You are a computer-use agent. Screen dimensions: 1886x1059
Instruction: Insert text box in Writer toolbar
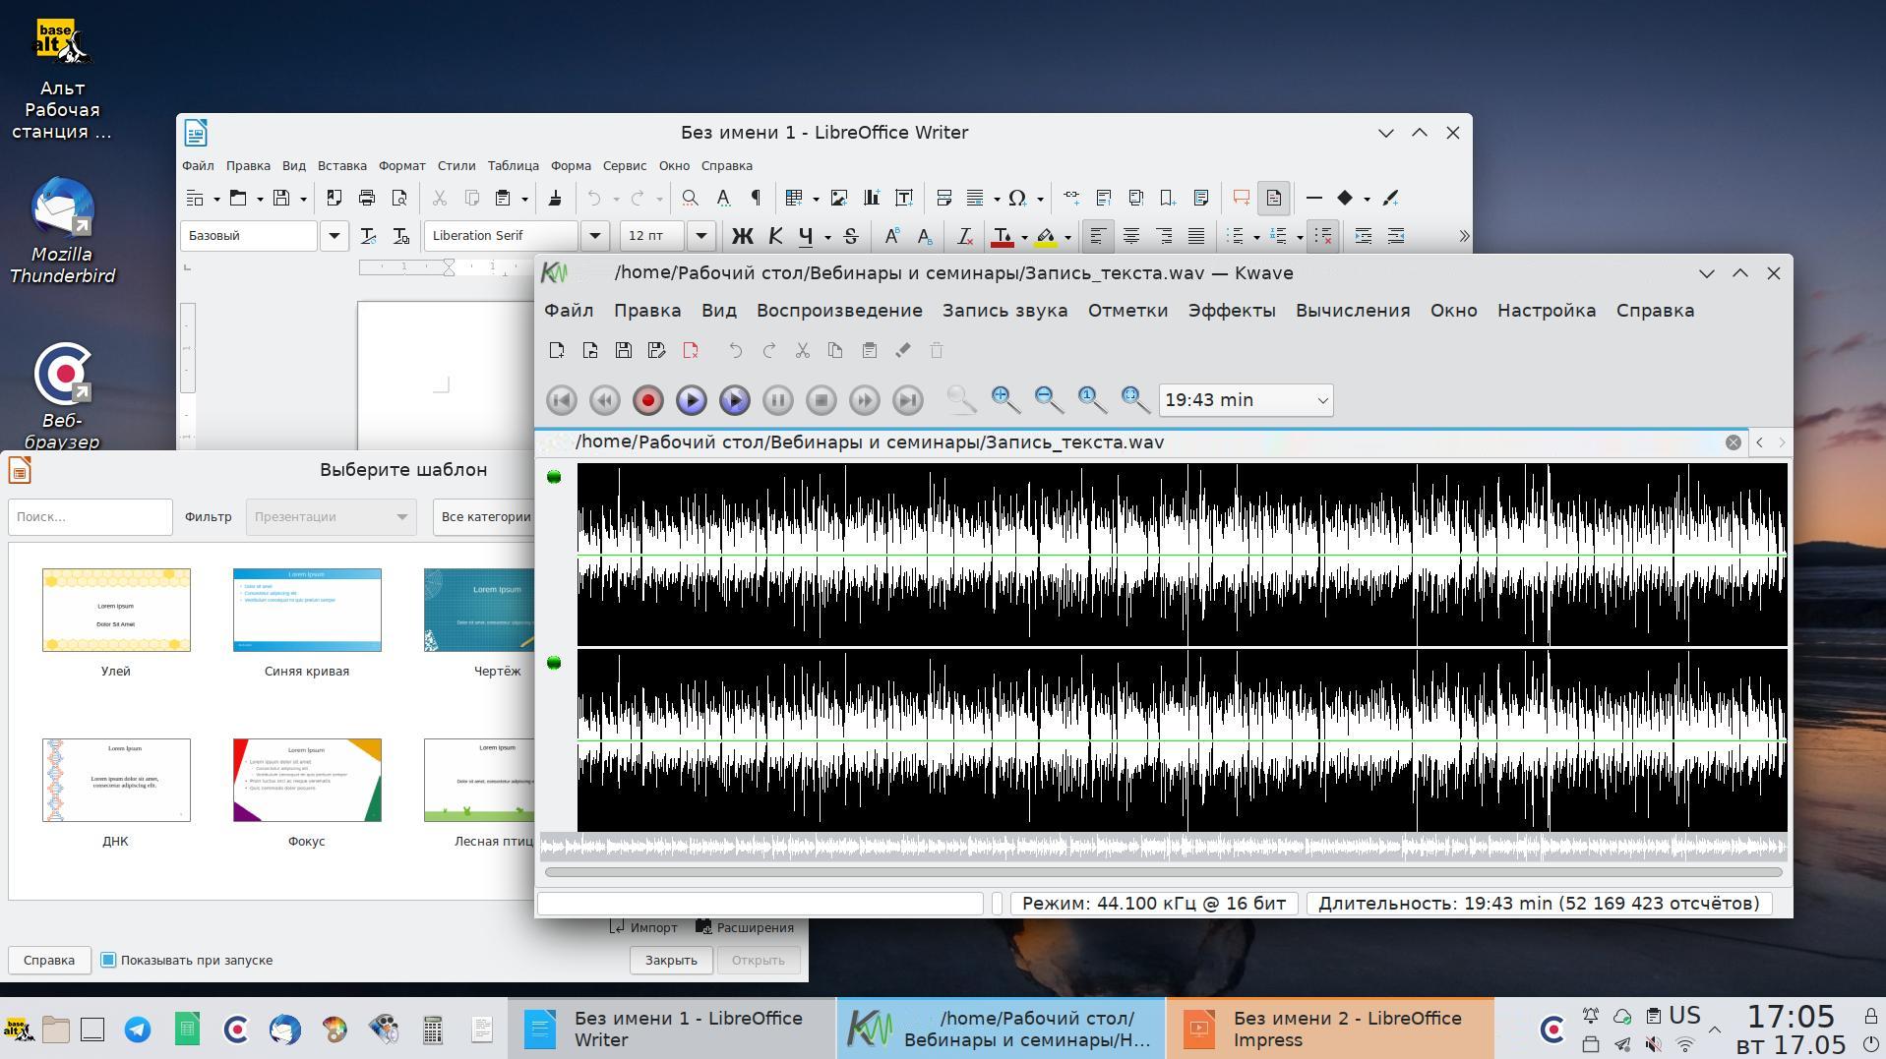(x=904, y=198)
